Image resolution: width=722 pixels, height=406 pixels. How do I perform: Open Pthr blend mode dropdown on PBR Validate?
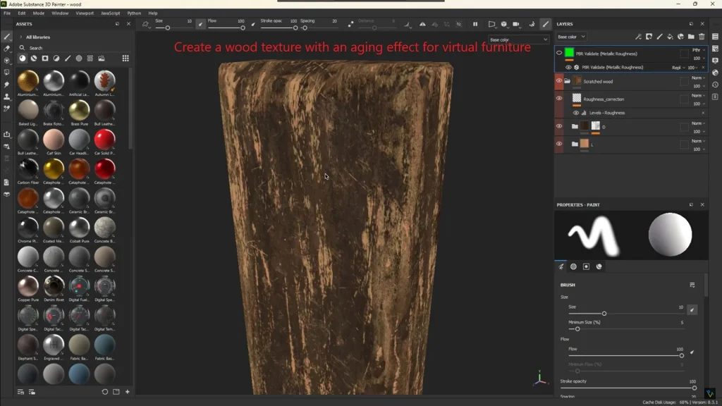click(x=699, y=50)
